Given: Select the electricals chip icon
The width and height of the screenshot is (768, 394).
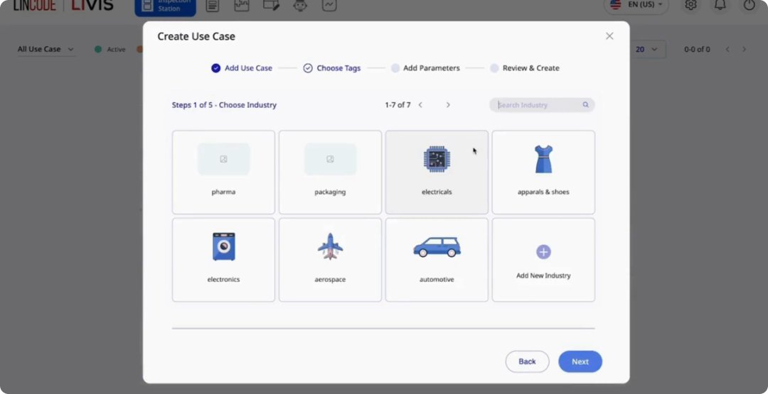Looking at the screenshot, I should pos(436,159).
